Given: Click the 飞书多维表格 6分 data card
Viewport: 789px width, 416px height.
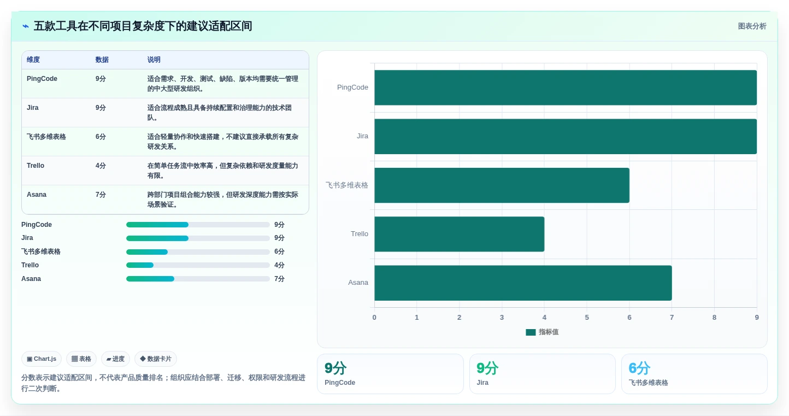Looking at the screenshot, I should (x=694, y=374).
